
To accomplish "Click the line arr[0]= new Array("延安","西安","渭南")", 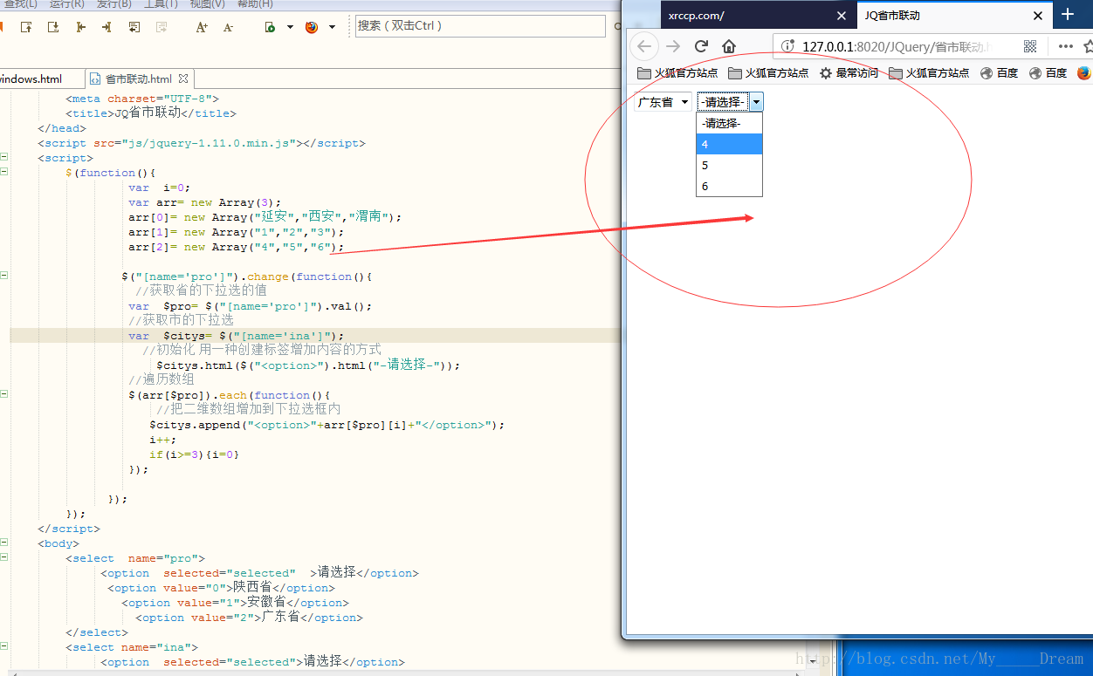I will point(265,217).
